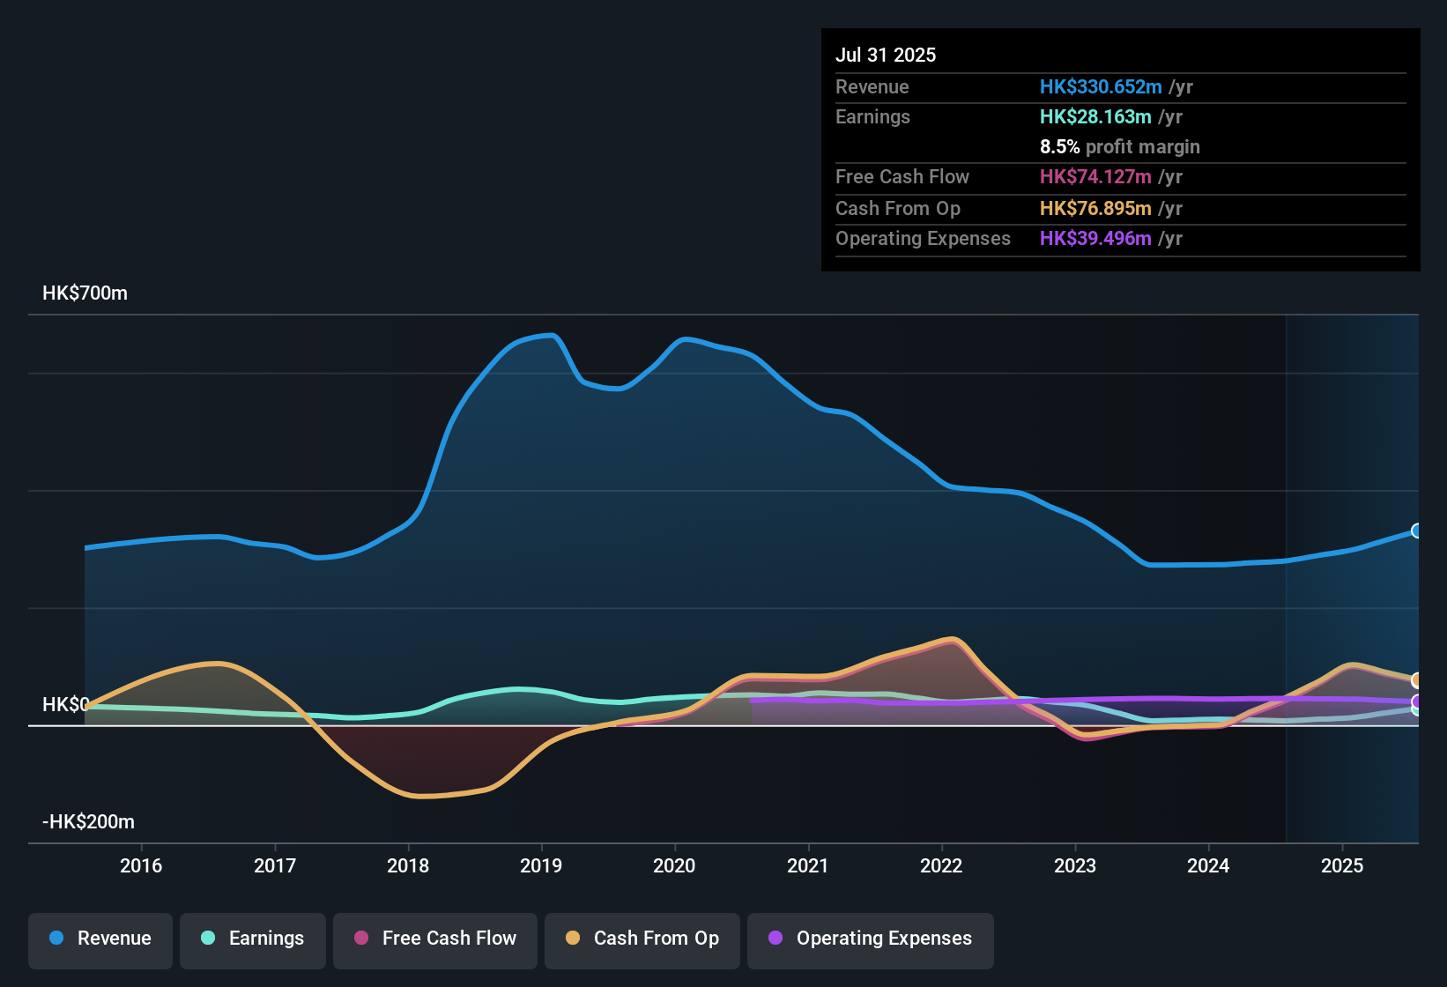The image size is (1447, 987).
Task: Click the HK$74.127m Free Cash Flow value
Action: 1094,177
